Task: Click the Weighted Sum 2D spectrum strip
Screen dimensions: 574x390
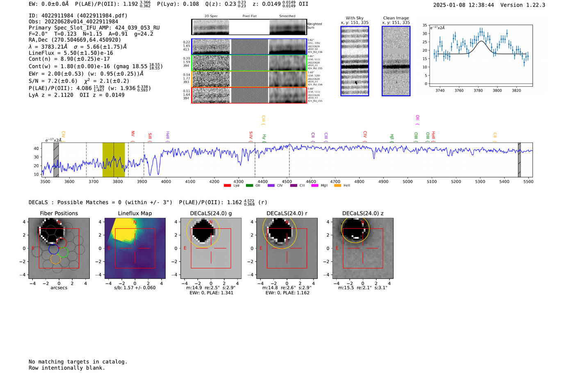Action: [249, 27]
